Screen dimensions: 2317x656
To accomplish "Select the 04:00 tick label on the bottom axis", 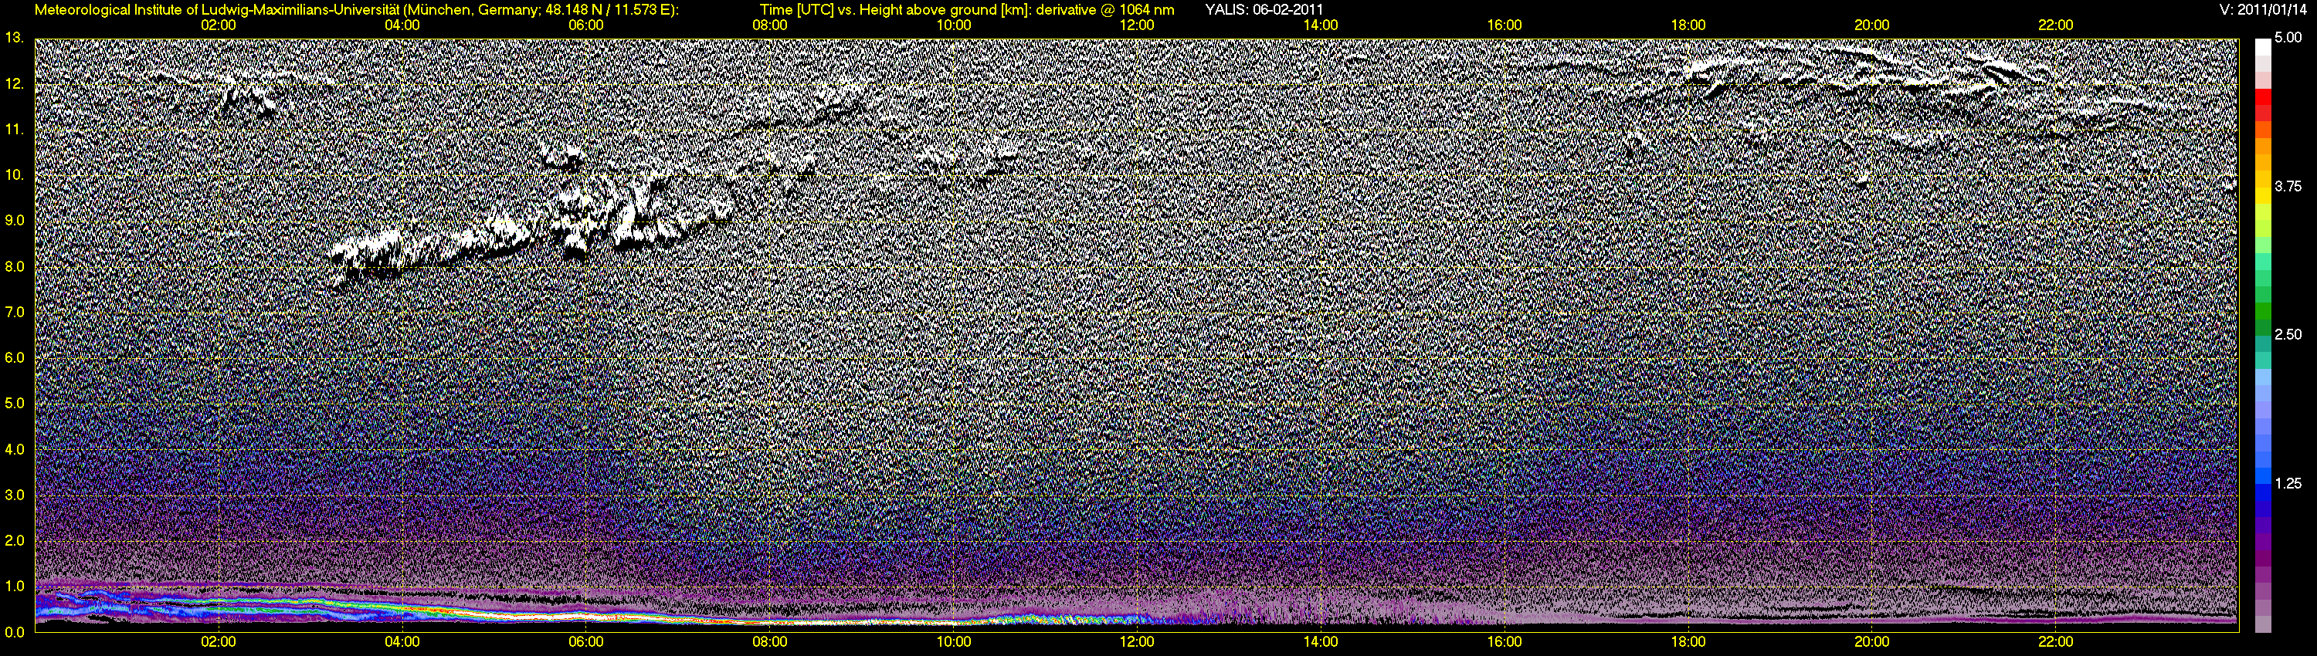I will tap(402, 643).
